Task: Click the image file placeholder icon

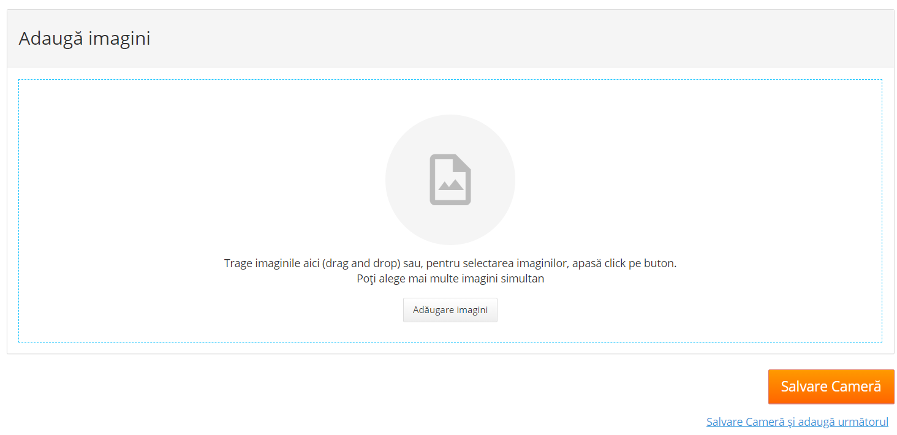Action: coord(450,179)
